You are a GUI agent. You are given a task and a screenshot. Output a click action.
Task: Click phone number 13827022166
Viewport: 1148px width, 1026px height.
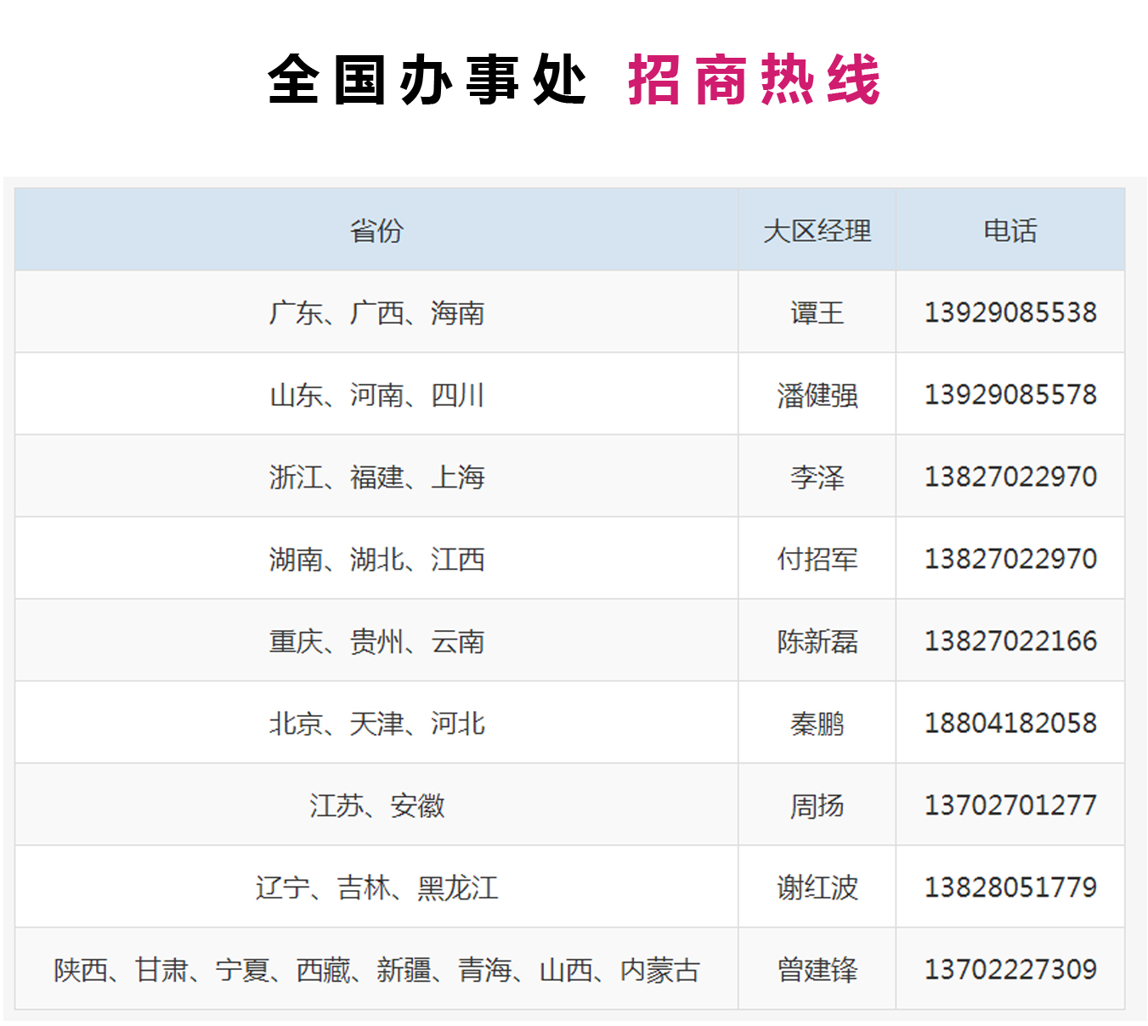[1009, 641]
